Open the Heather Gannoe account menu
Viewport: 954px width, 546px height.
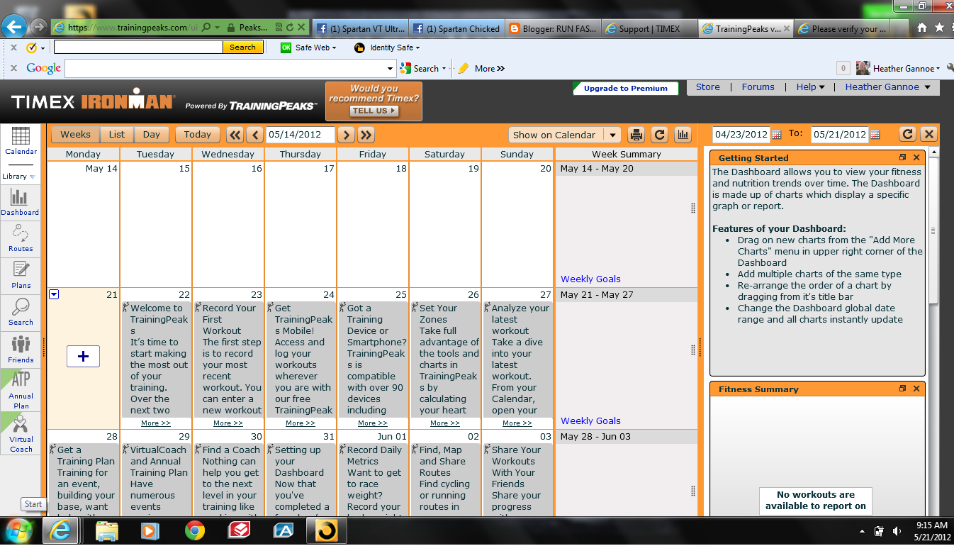(x=888, y=87)
